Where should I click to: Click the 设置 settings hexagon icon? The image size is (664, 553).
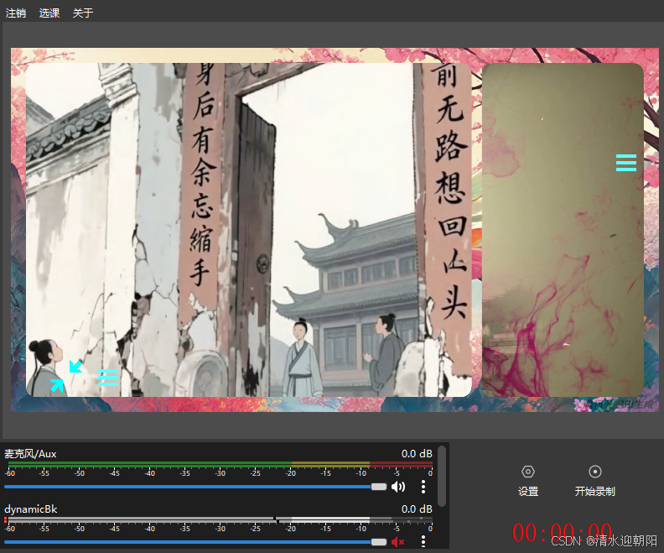pyautogui.click(x=528, y=472)
